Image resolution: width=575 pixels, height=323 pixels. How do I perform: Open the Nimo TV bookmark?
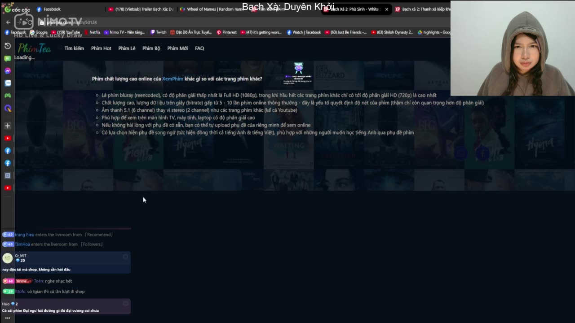click(124, 32)
